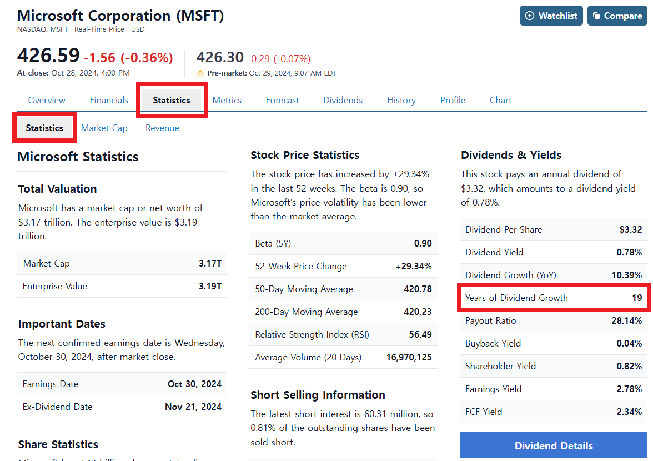Select the Statistics sub-tab

click(x=44, y=128)
